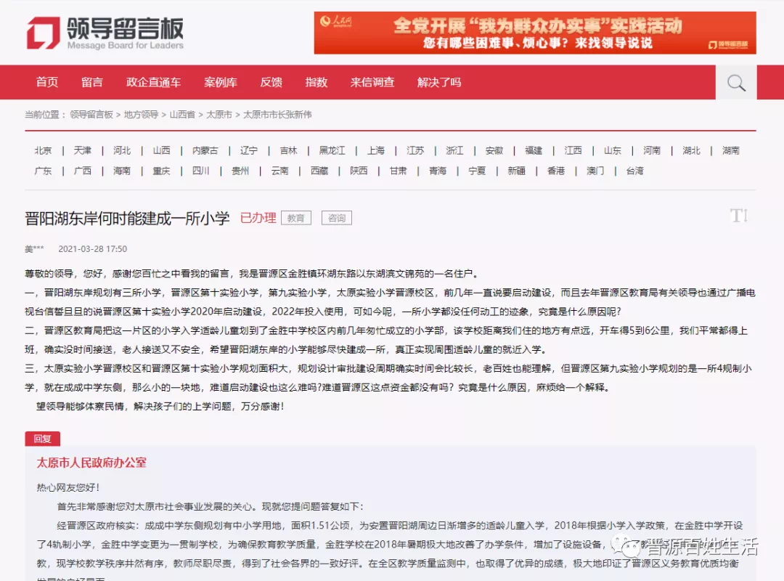Click the 咨询 type tag
784x581 pixels.
[337, 218]
